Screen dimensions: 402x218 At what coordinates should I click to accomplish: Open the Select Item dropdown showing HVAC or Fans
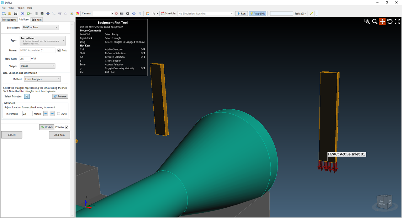(x=40, y=27)
